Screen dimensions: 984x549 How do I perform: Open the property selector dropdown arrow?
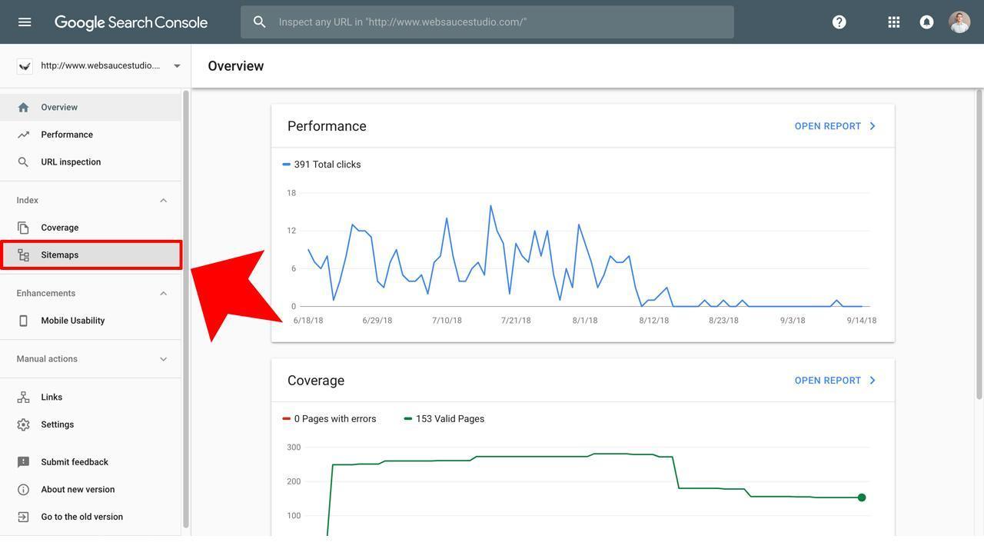tap(177, 66)
